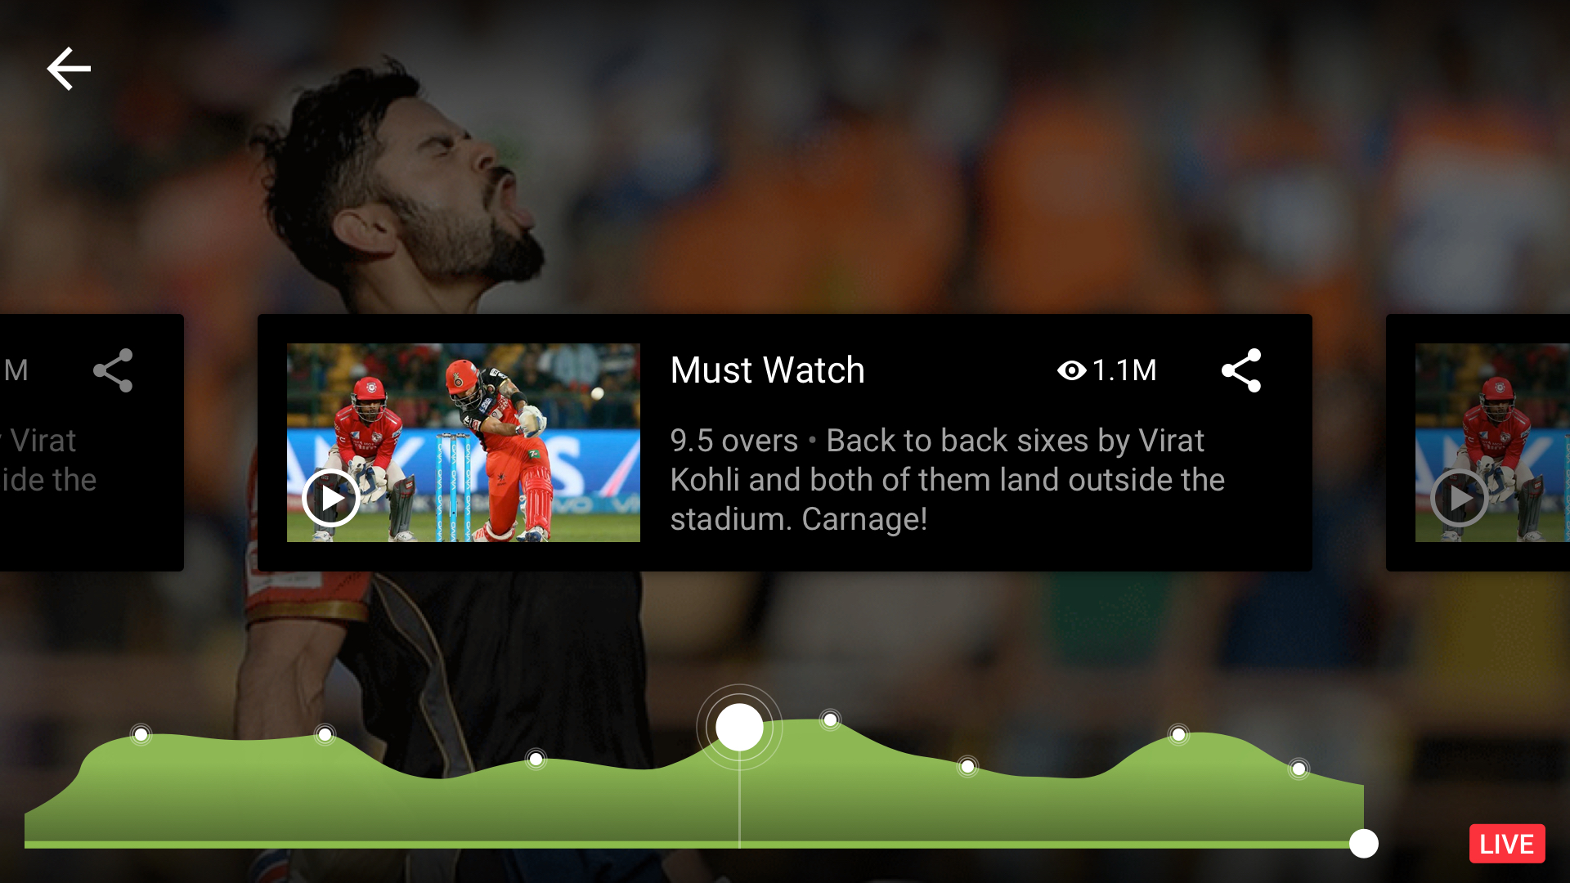Select the third highlight marker on the graph
Viewport: 1570px width, 883px height.
pos(536,759)
